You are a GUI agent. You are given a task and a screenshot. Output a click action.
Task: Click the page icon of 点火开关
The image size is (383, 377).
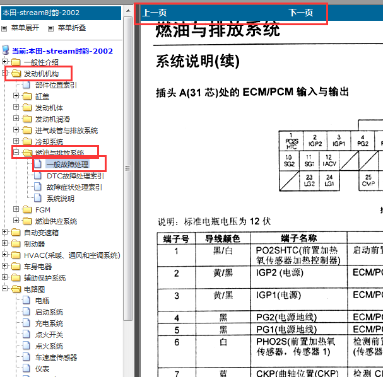pos(27,334)
